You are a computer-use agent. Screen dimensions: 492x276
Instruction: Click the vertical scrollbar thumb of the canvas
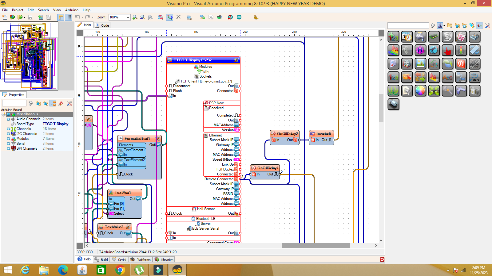[x=381, y=108]
